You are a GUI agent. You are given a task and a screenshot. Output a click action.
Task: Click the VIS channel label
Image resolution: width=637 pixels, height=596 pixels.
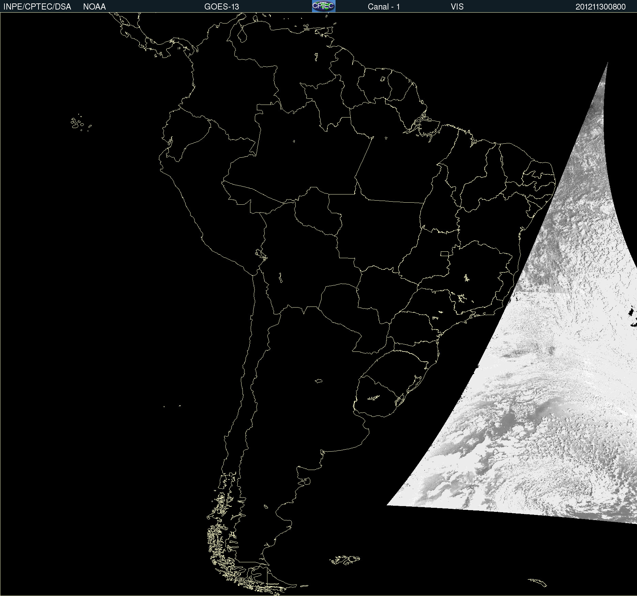click(x=457, y=7)
